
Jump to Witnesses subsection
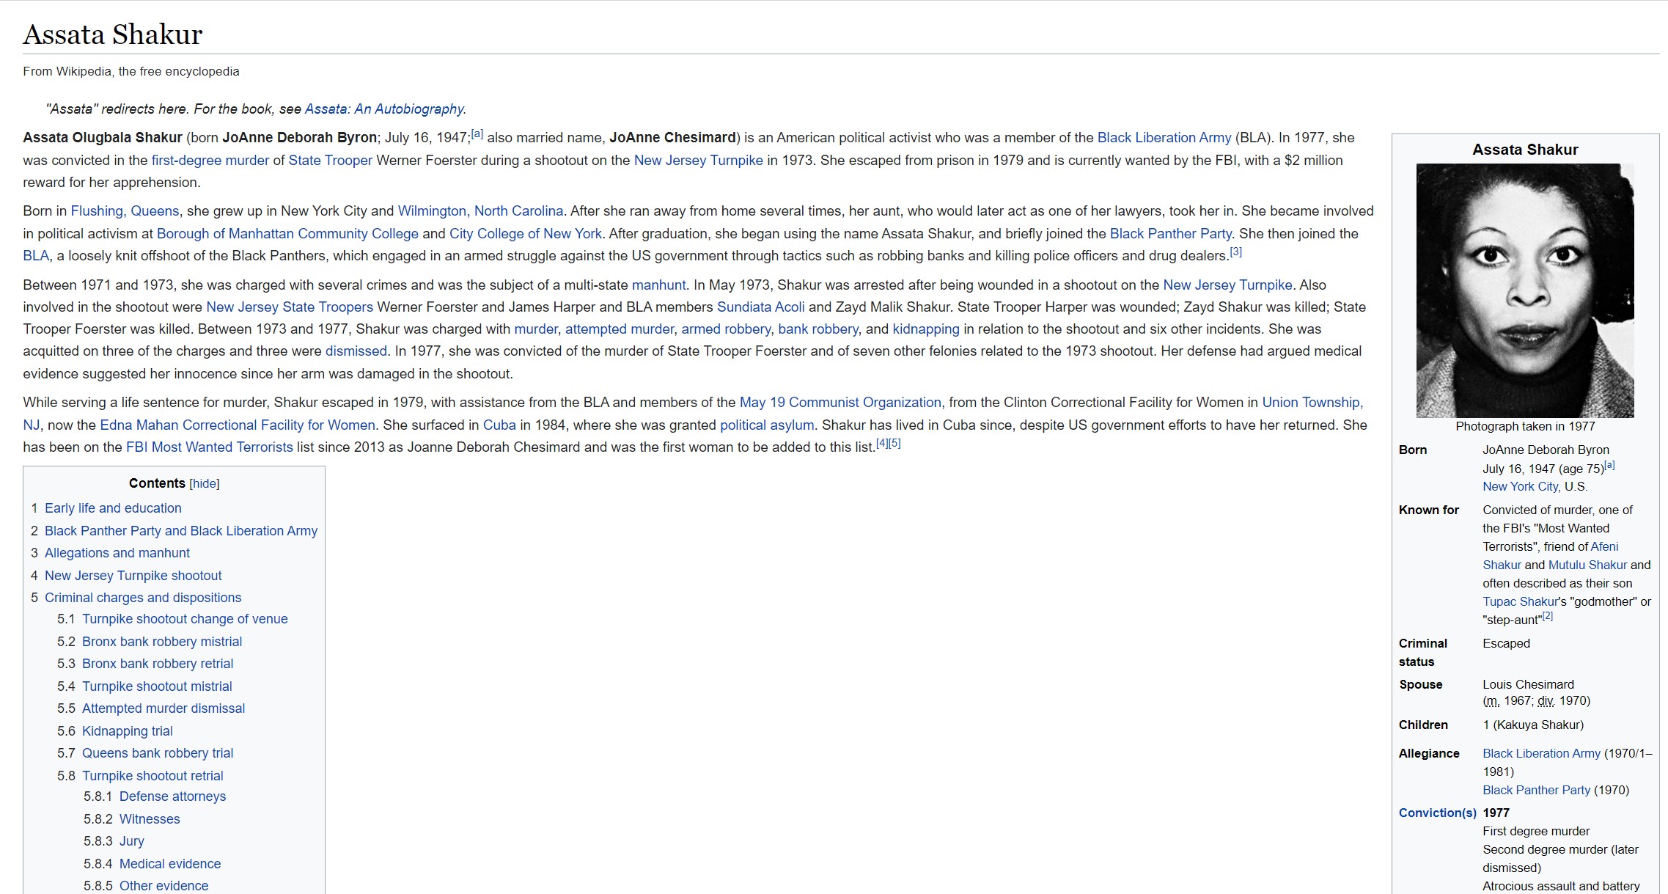(150, 819)
